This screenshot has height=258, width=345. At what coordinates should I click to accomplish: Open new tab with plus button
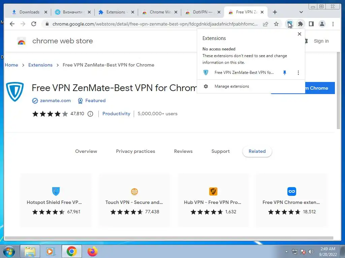275,12
